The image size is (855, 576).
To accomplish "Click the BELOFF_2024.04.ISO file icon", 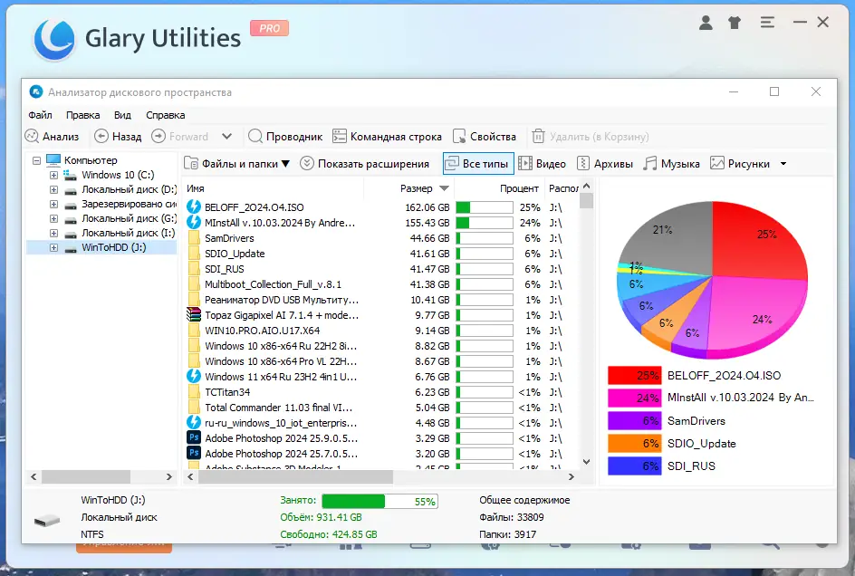I will click(x=194, y=206).
